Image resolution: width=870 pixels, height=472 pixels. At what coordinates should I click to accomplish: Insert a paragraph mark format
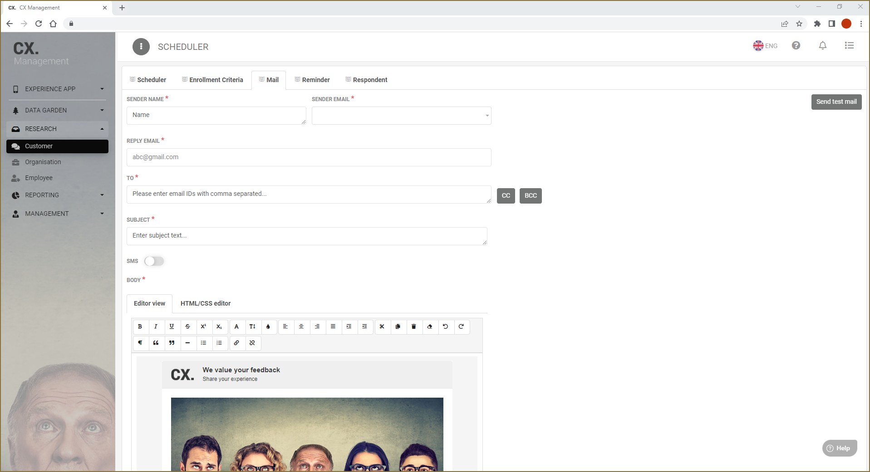point(140,343)
